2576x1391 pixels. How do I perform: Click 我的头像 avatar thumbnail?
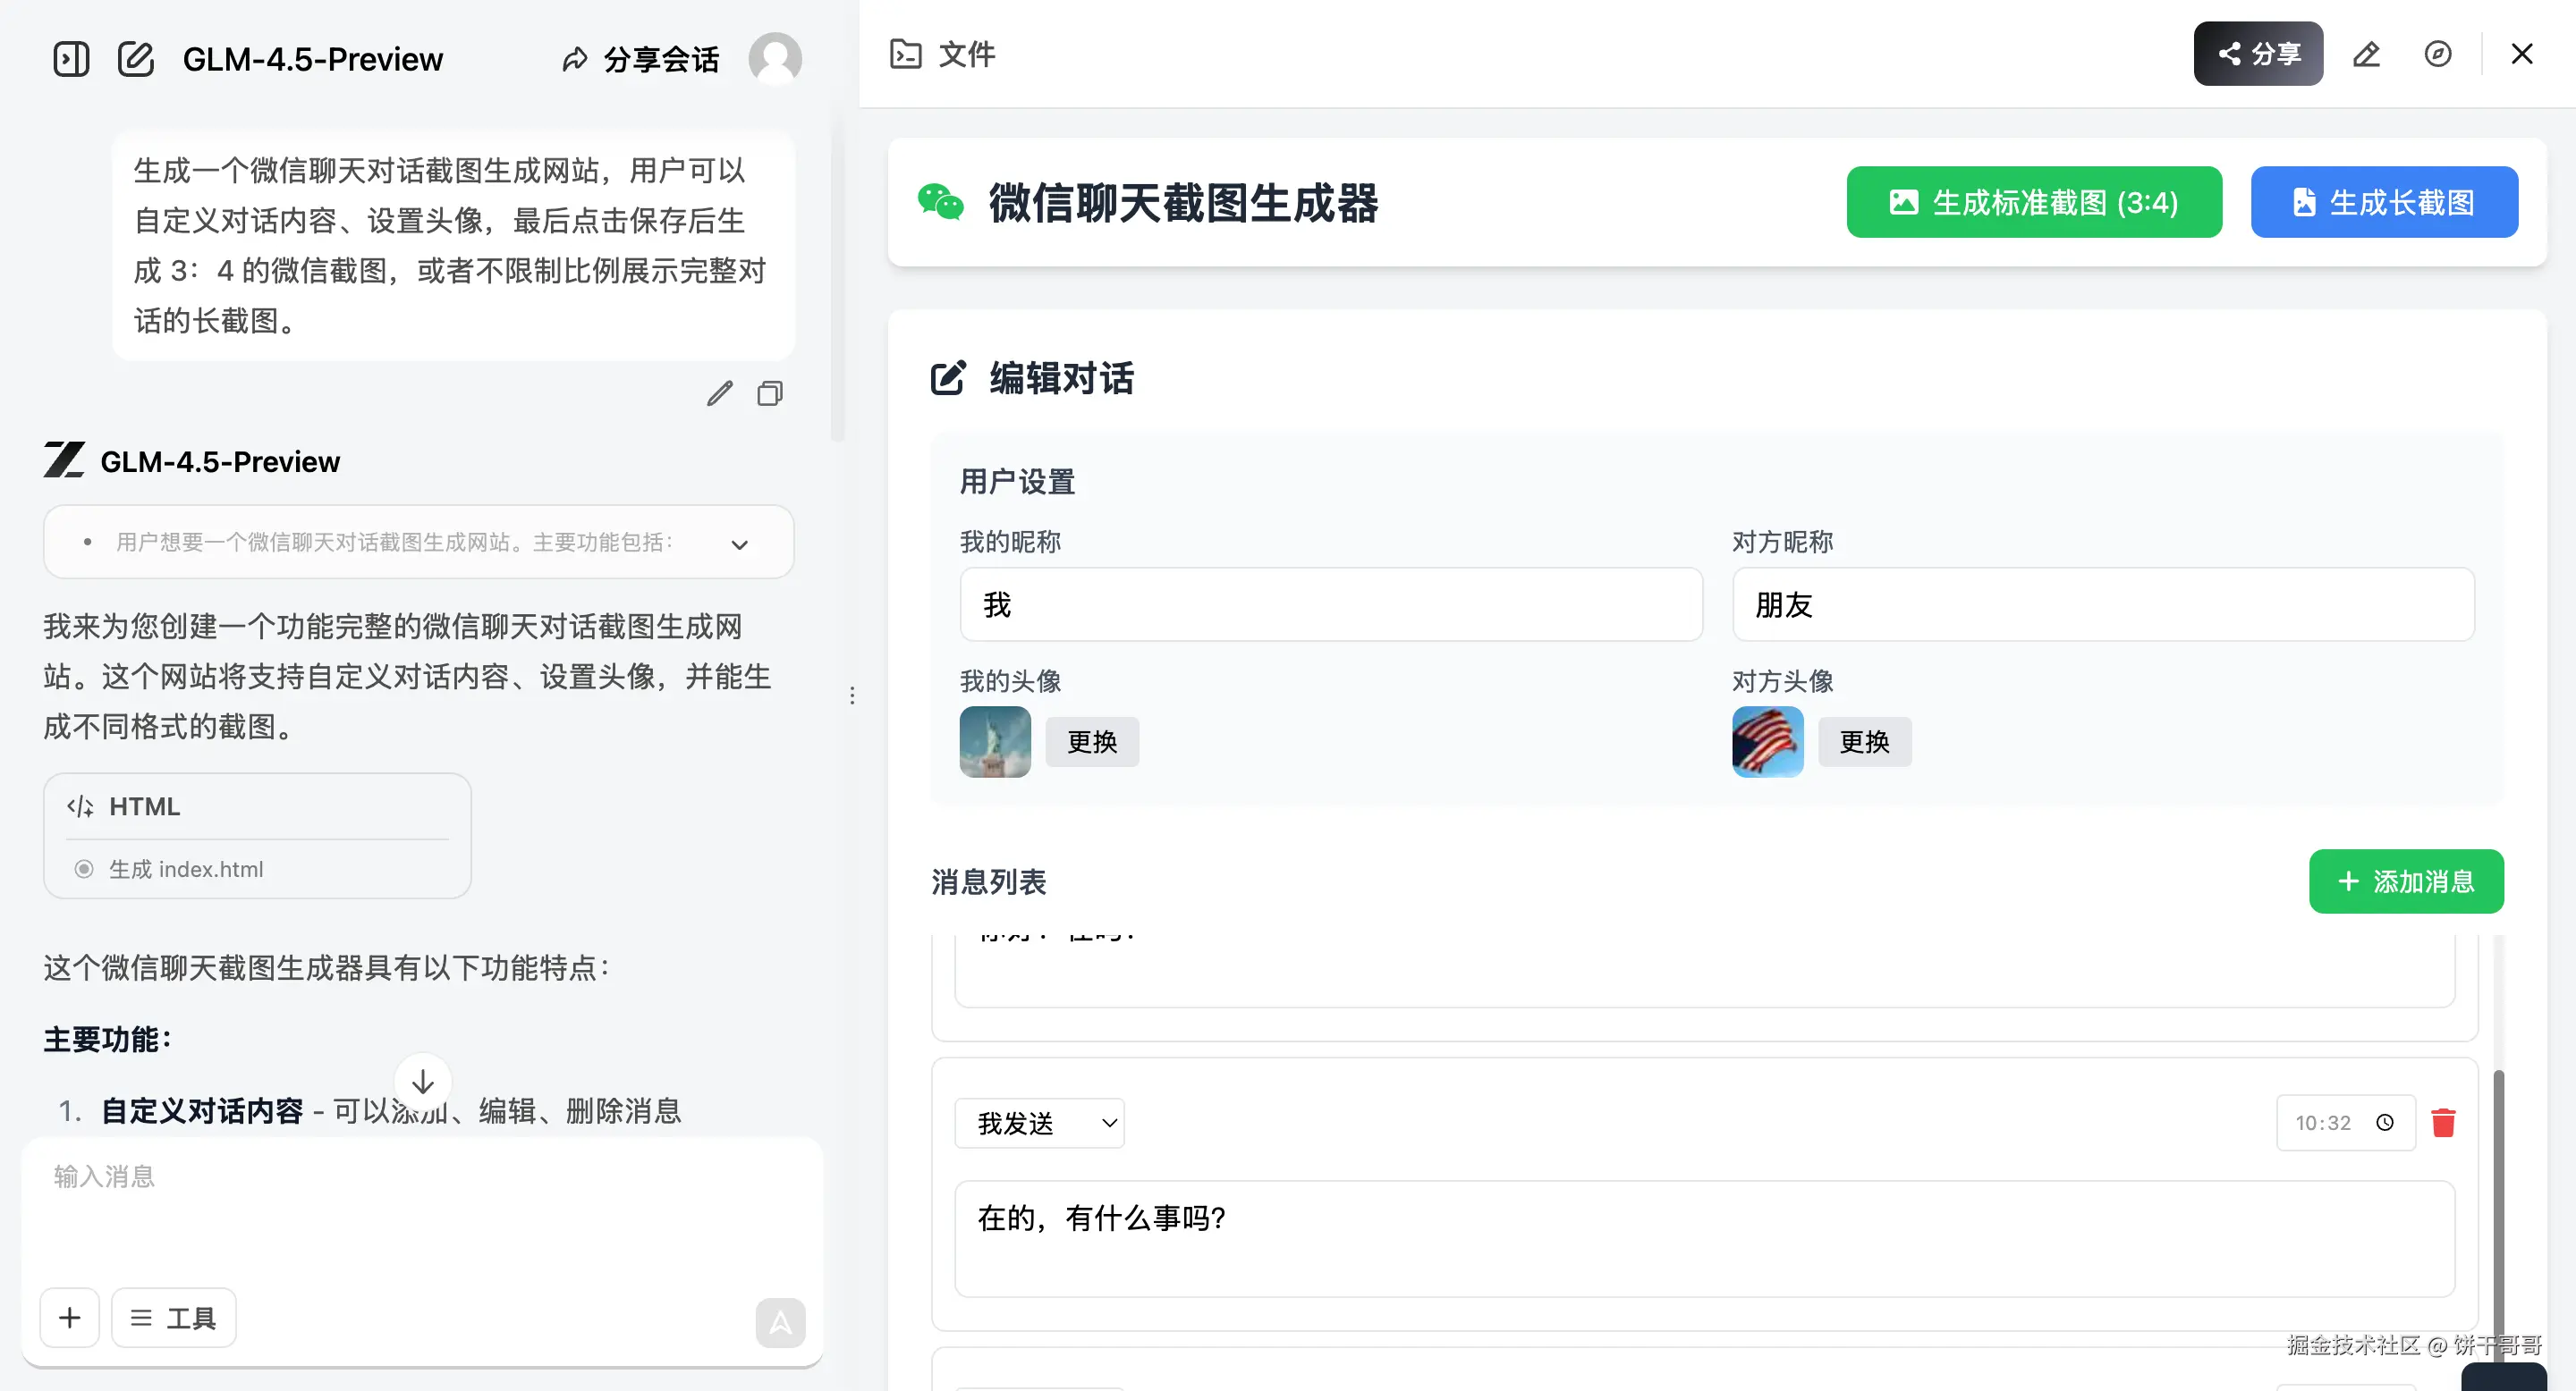click(995, 741)
